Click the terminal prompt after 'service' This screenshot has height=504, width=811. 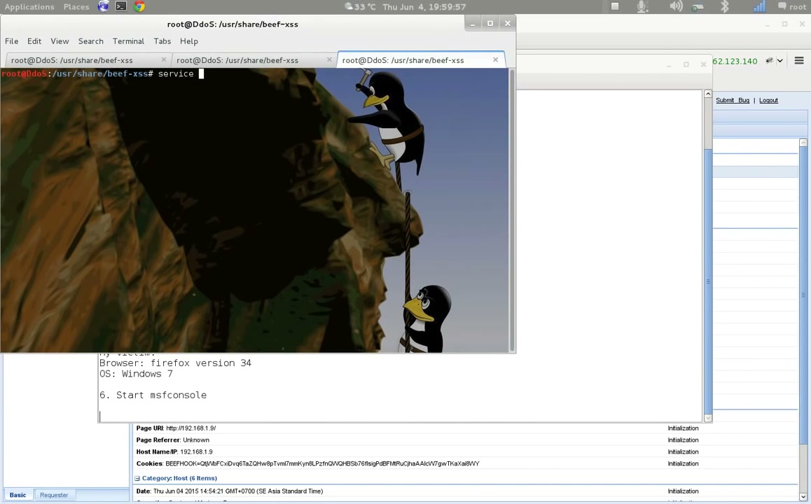pos(201,73)
